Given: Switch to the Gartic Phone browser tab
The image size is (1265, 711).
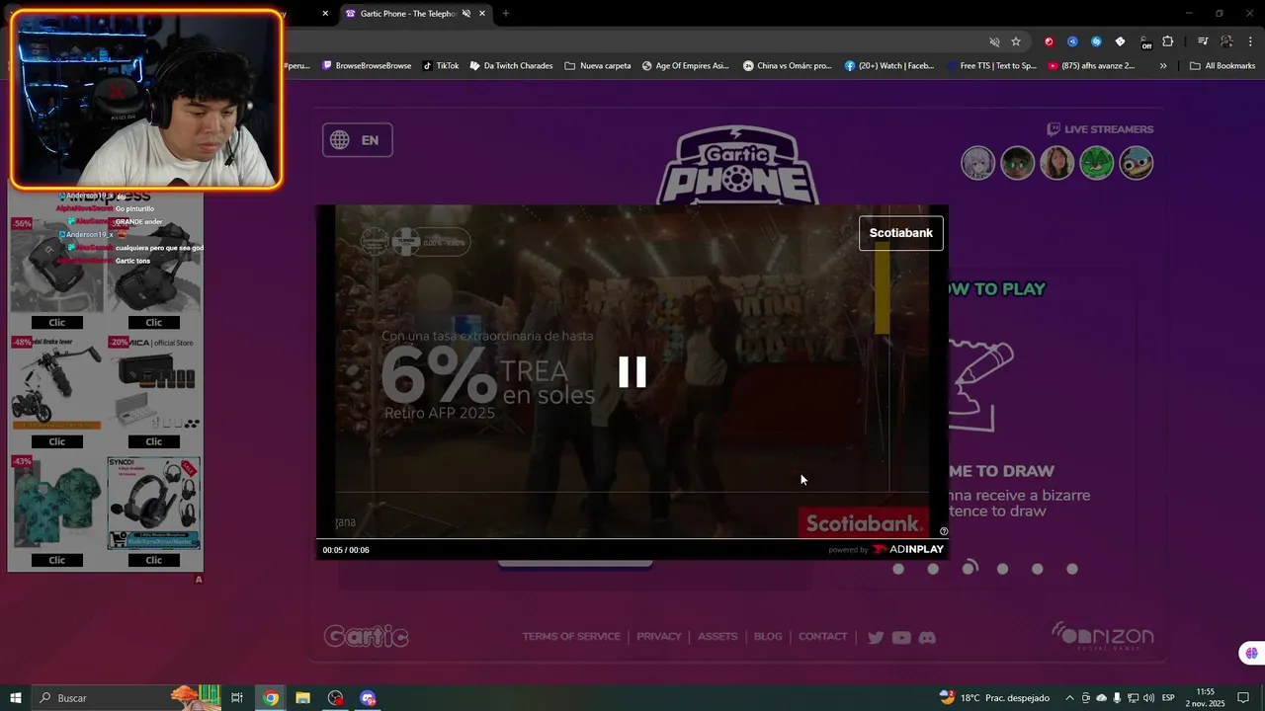Looking at the screenshot, I should (406, 14).
